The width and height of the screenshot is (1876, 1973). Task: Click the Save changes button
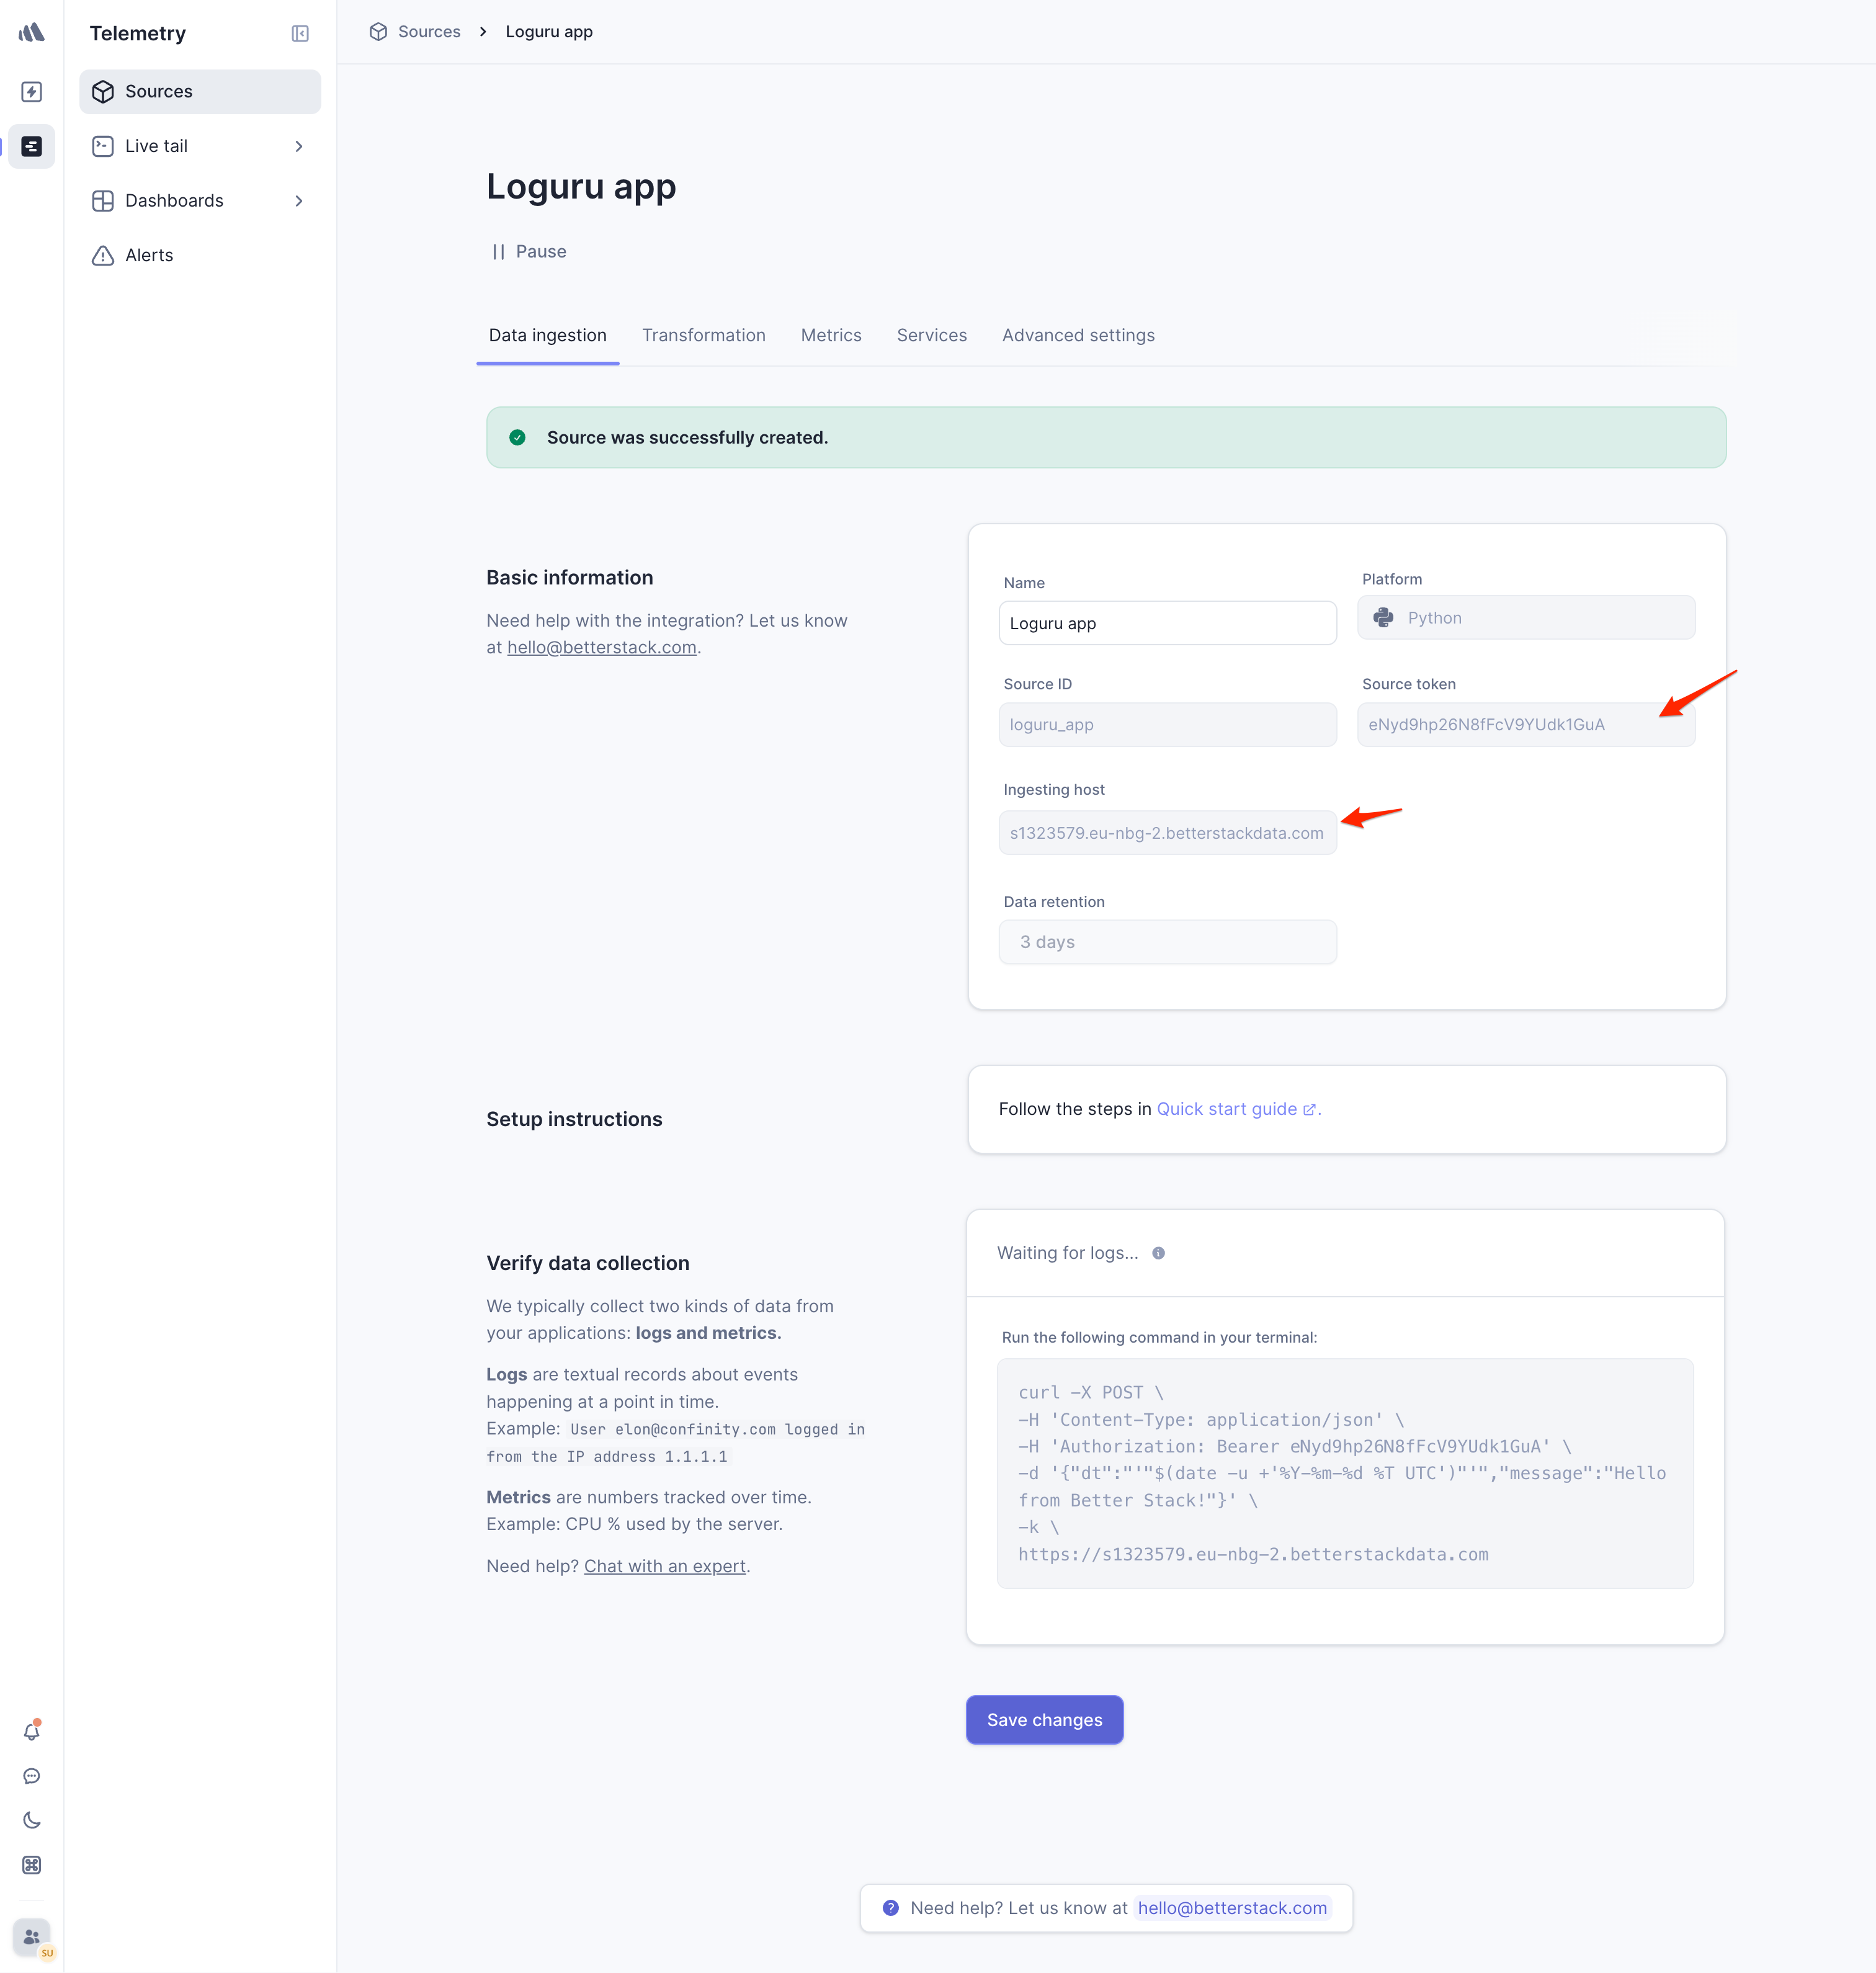1043,1720
